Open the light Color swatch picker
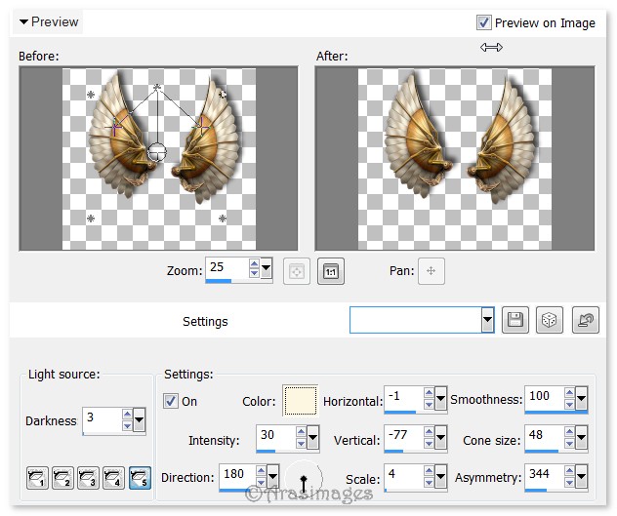 pyautogui.click(x=300, y=401)
